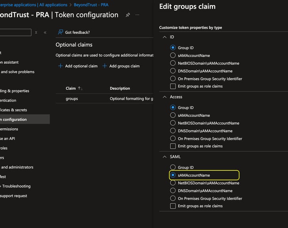Sort the Claim column with arrow icon
The width and height of the screenshot is (288, 228).
click(80, 88)
